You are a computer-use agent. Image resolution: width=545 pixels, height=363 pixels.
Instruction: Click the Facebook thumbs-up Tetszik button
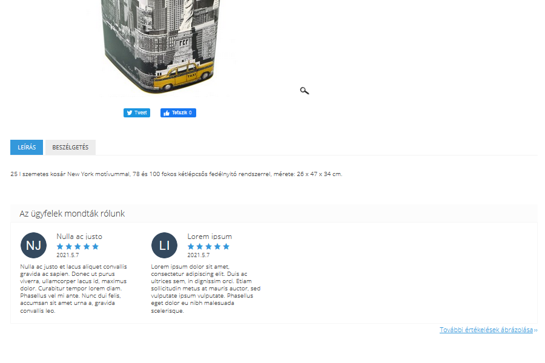point(178,113)
